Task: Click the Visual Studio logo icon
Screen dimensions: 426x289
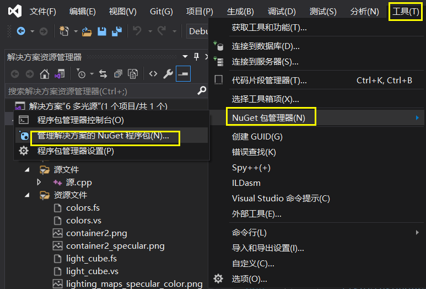Action: coord(15,11)
